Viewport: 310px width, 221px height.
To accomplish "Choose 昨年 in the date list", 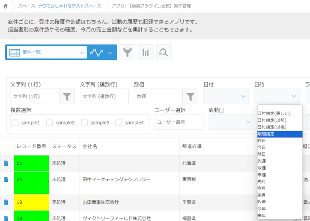I will point(280,202).
